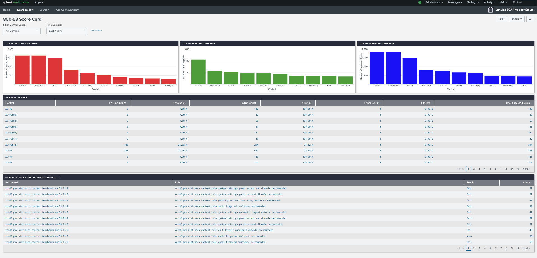This screenshot has width=537, height=258.
Task: Select the AC-02 control row
Action: click(268, 109)
